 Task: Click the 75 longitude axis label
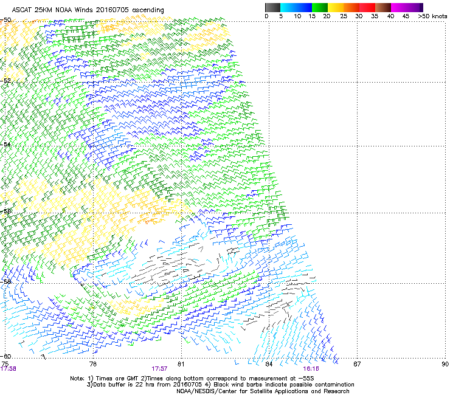pos(5,364)
